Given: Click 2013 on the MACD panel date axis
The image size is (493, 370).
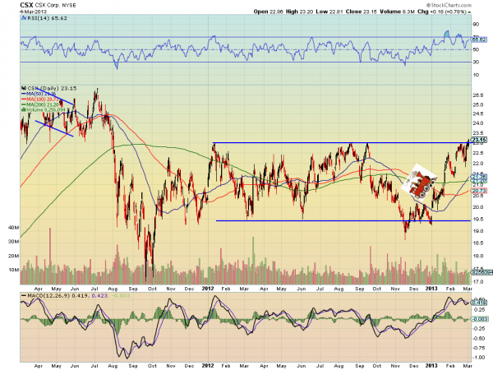Looking at the screenshot, I should click(x=431, y=366).
